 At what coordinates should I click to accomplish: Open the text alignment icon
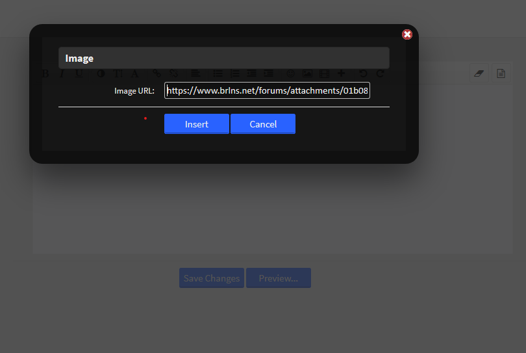[195, 73]
